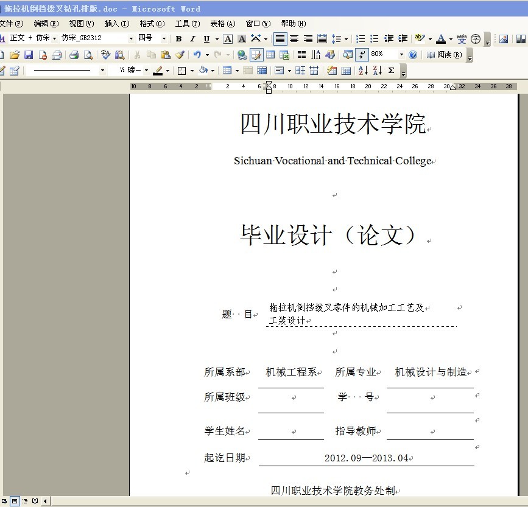
Task: Toggle character border formatting
Action: (x=228, y=39)
